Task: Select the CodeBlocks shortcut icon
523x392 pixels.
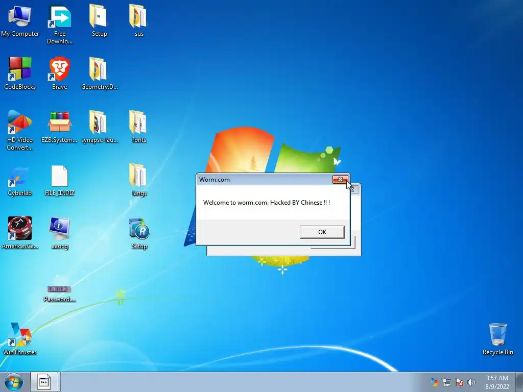Action: point(20,73)
